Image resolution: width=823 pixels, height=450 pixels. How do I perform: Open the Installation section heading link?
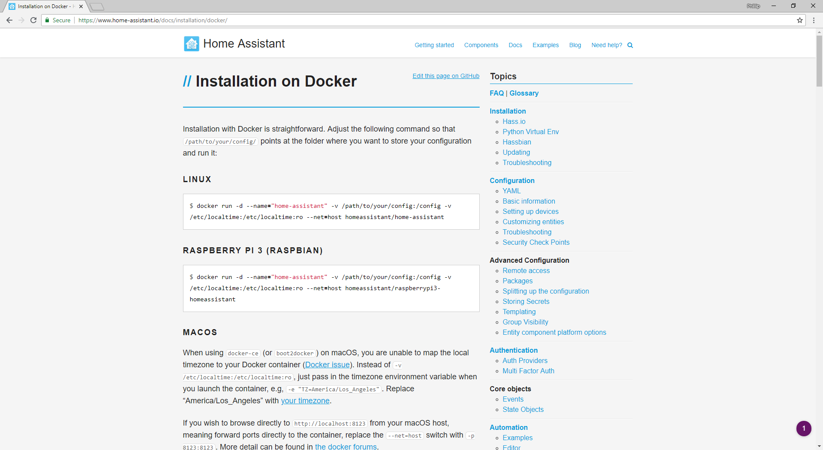[508, 111]
